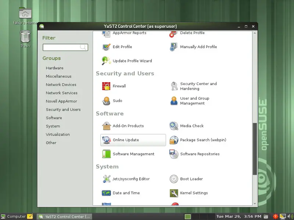This screenshot has width=294, height=220.
Task: Click the notes icon next to Computer
Action: (30, 216)
